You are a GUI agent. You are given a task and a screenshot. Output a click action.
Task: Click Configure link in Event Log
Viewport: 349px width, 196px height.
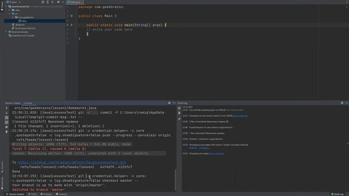tap(204, 148)
